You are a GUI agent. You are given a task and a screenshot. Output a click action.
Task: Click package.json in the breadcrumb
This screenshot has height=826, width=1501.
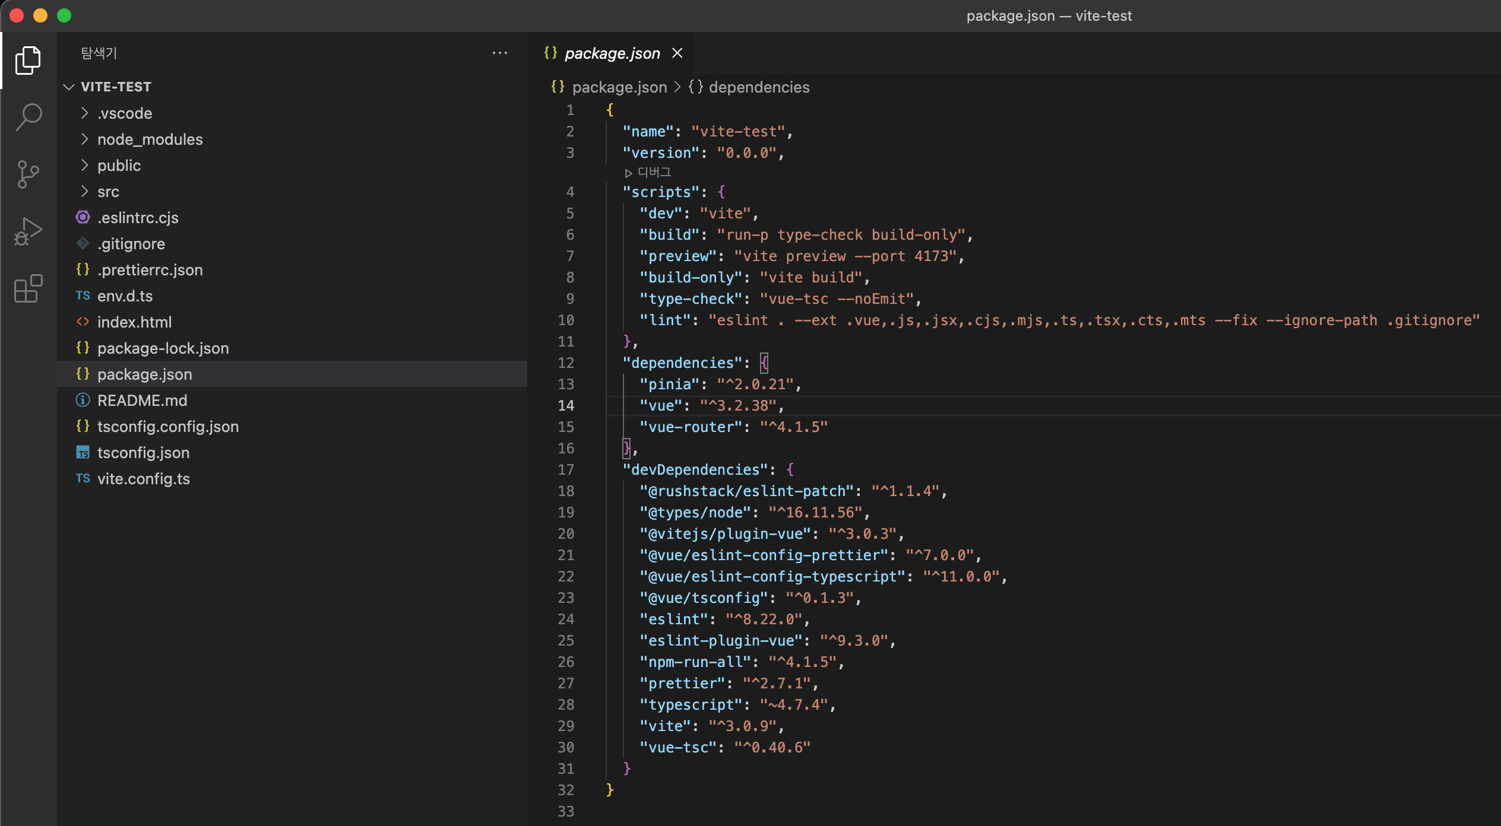click(x=619, y=87)
